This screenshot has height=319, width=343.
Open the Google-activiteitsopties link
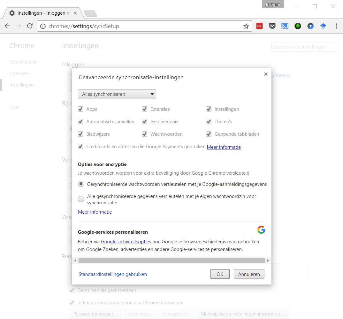(x=126, y=242)
